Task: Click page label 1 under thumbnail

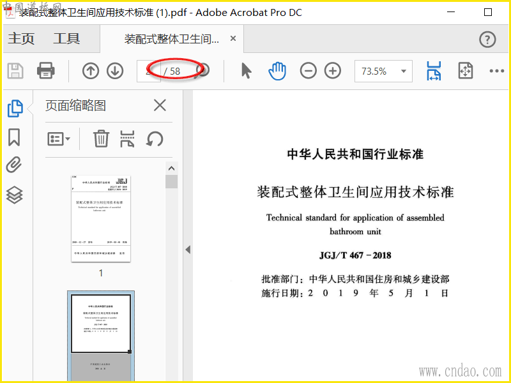Action: point(101,273)
